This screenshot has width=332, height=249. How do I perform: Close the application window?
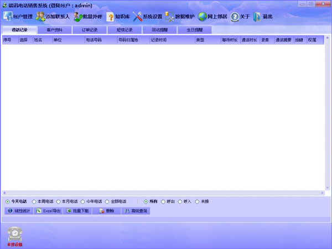(323, 4)
